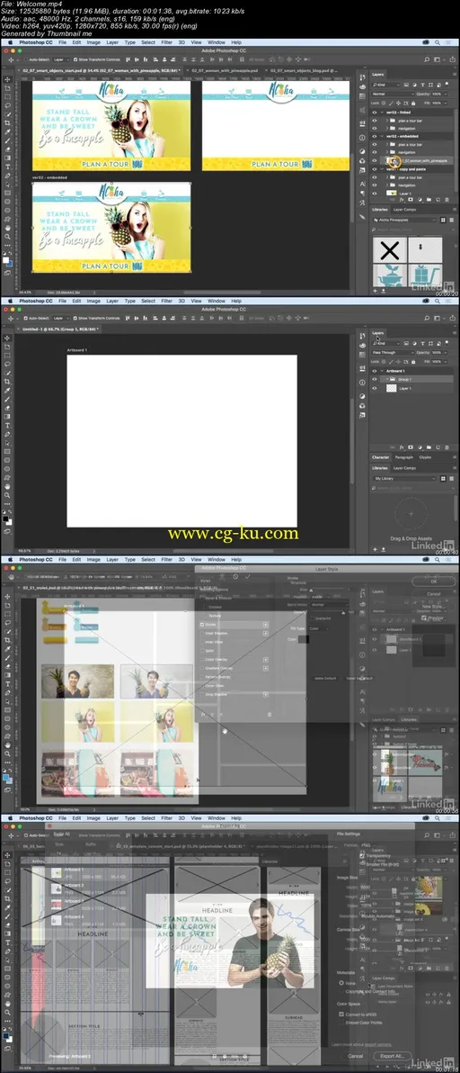Click New Style in the Layer Style dialog

433,607
